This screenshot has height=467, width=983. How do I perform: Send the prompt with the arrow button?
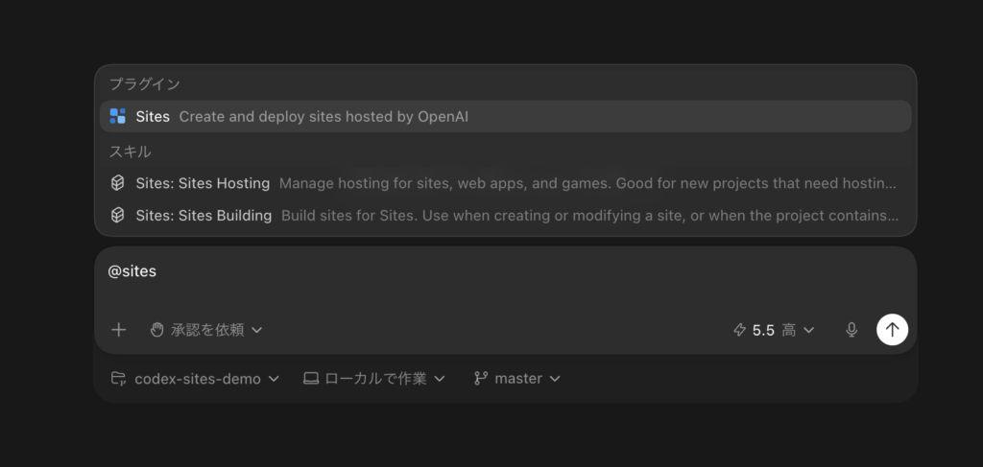coord(892,330)
